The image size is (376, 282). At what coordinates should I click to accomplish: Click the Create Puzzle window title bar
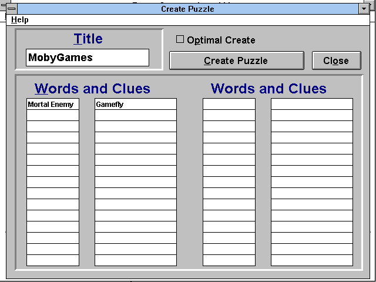[x=188, y=9]
